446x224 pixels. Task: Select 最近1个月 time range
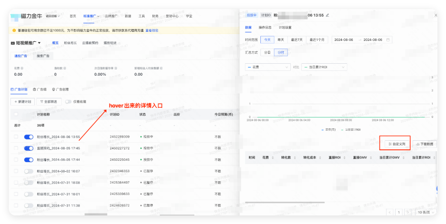[x=317, y=40]
